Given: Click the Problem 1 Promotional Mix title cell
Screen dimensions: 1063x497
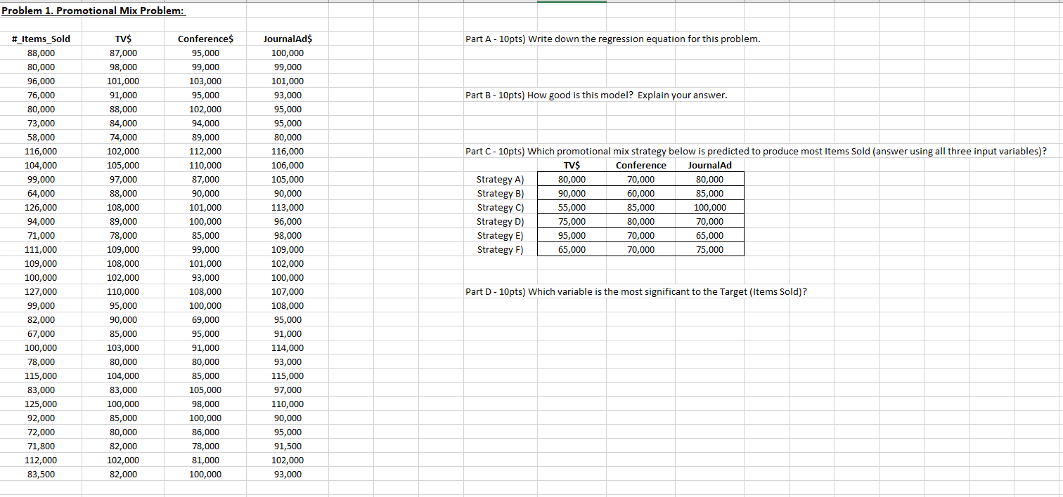Looking at the screenshot, I should 91,11.
